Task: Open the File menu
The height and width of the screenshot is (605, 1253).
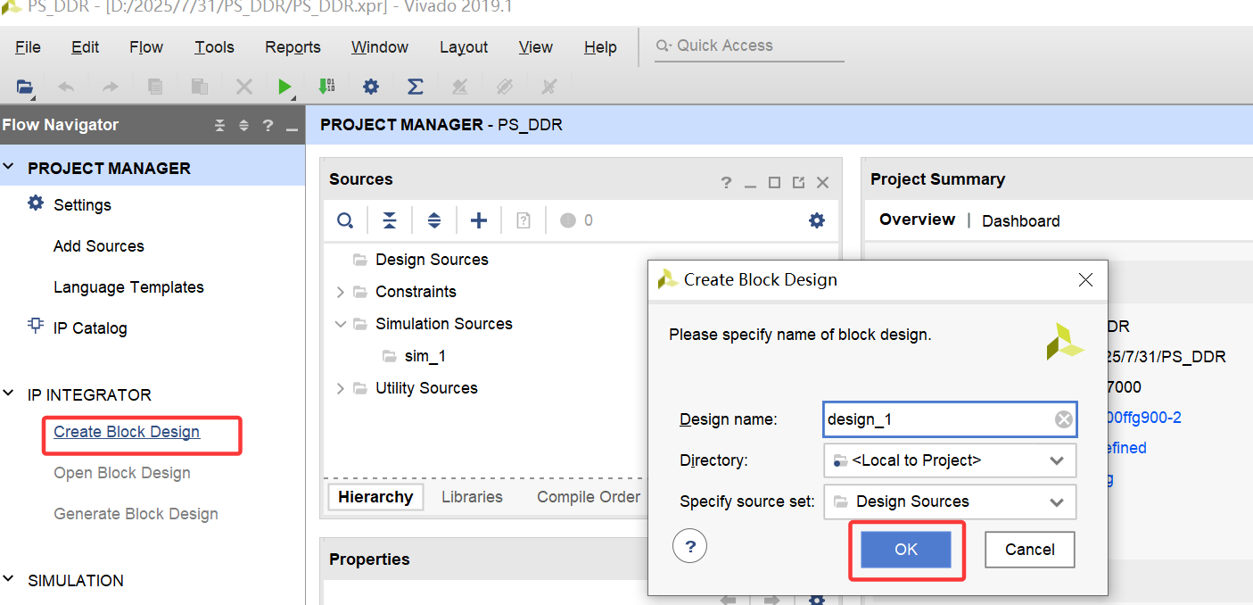Action: [28, 47]
